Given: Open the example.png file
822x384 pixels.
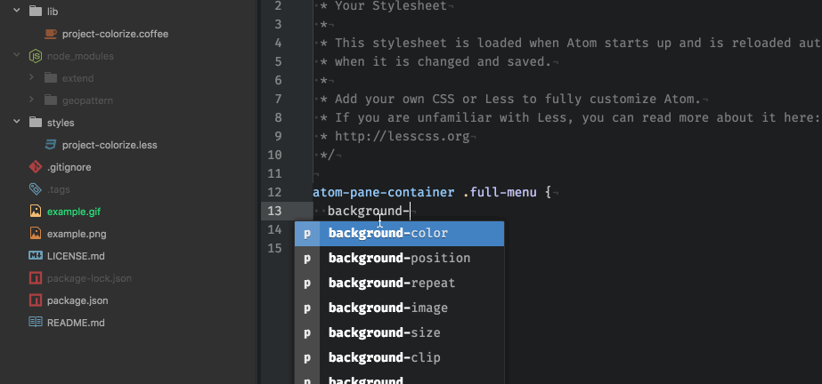Looking at the screenshot, I should [77, 234].
